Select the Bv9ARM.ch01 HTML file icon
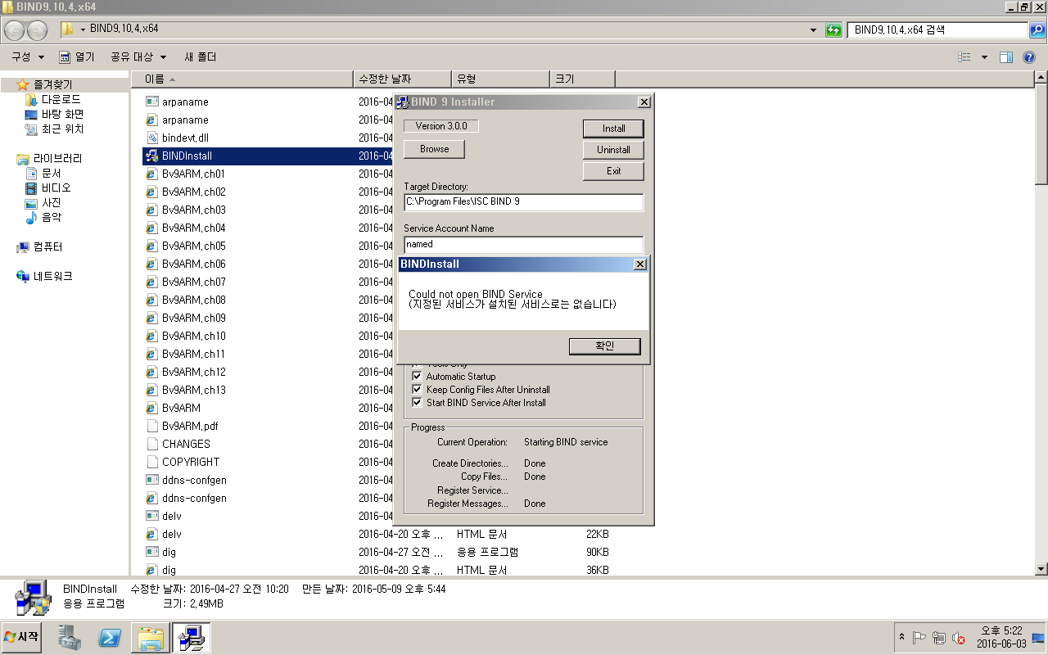Viewport: 1048px width, 655px height. point(151,174)
